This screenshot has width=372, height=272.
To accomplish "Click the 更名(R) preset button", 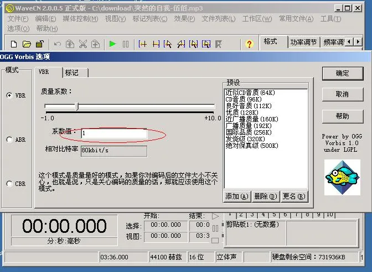I will tap(294, 196).
